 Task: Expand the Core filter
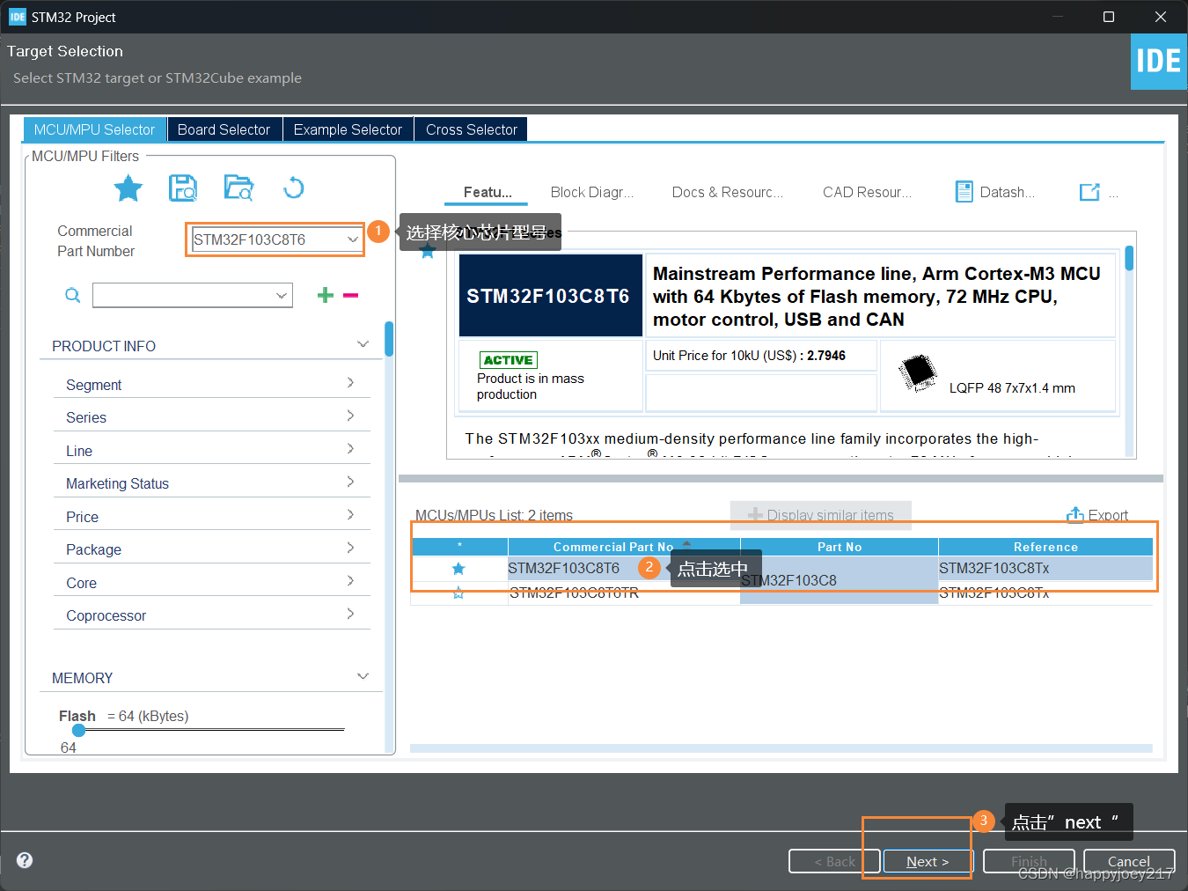(x=350, y=581)
